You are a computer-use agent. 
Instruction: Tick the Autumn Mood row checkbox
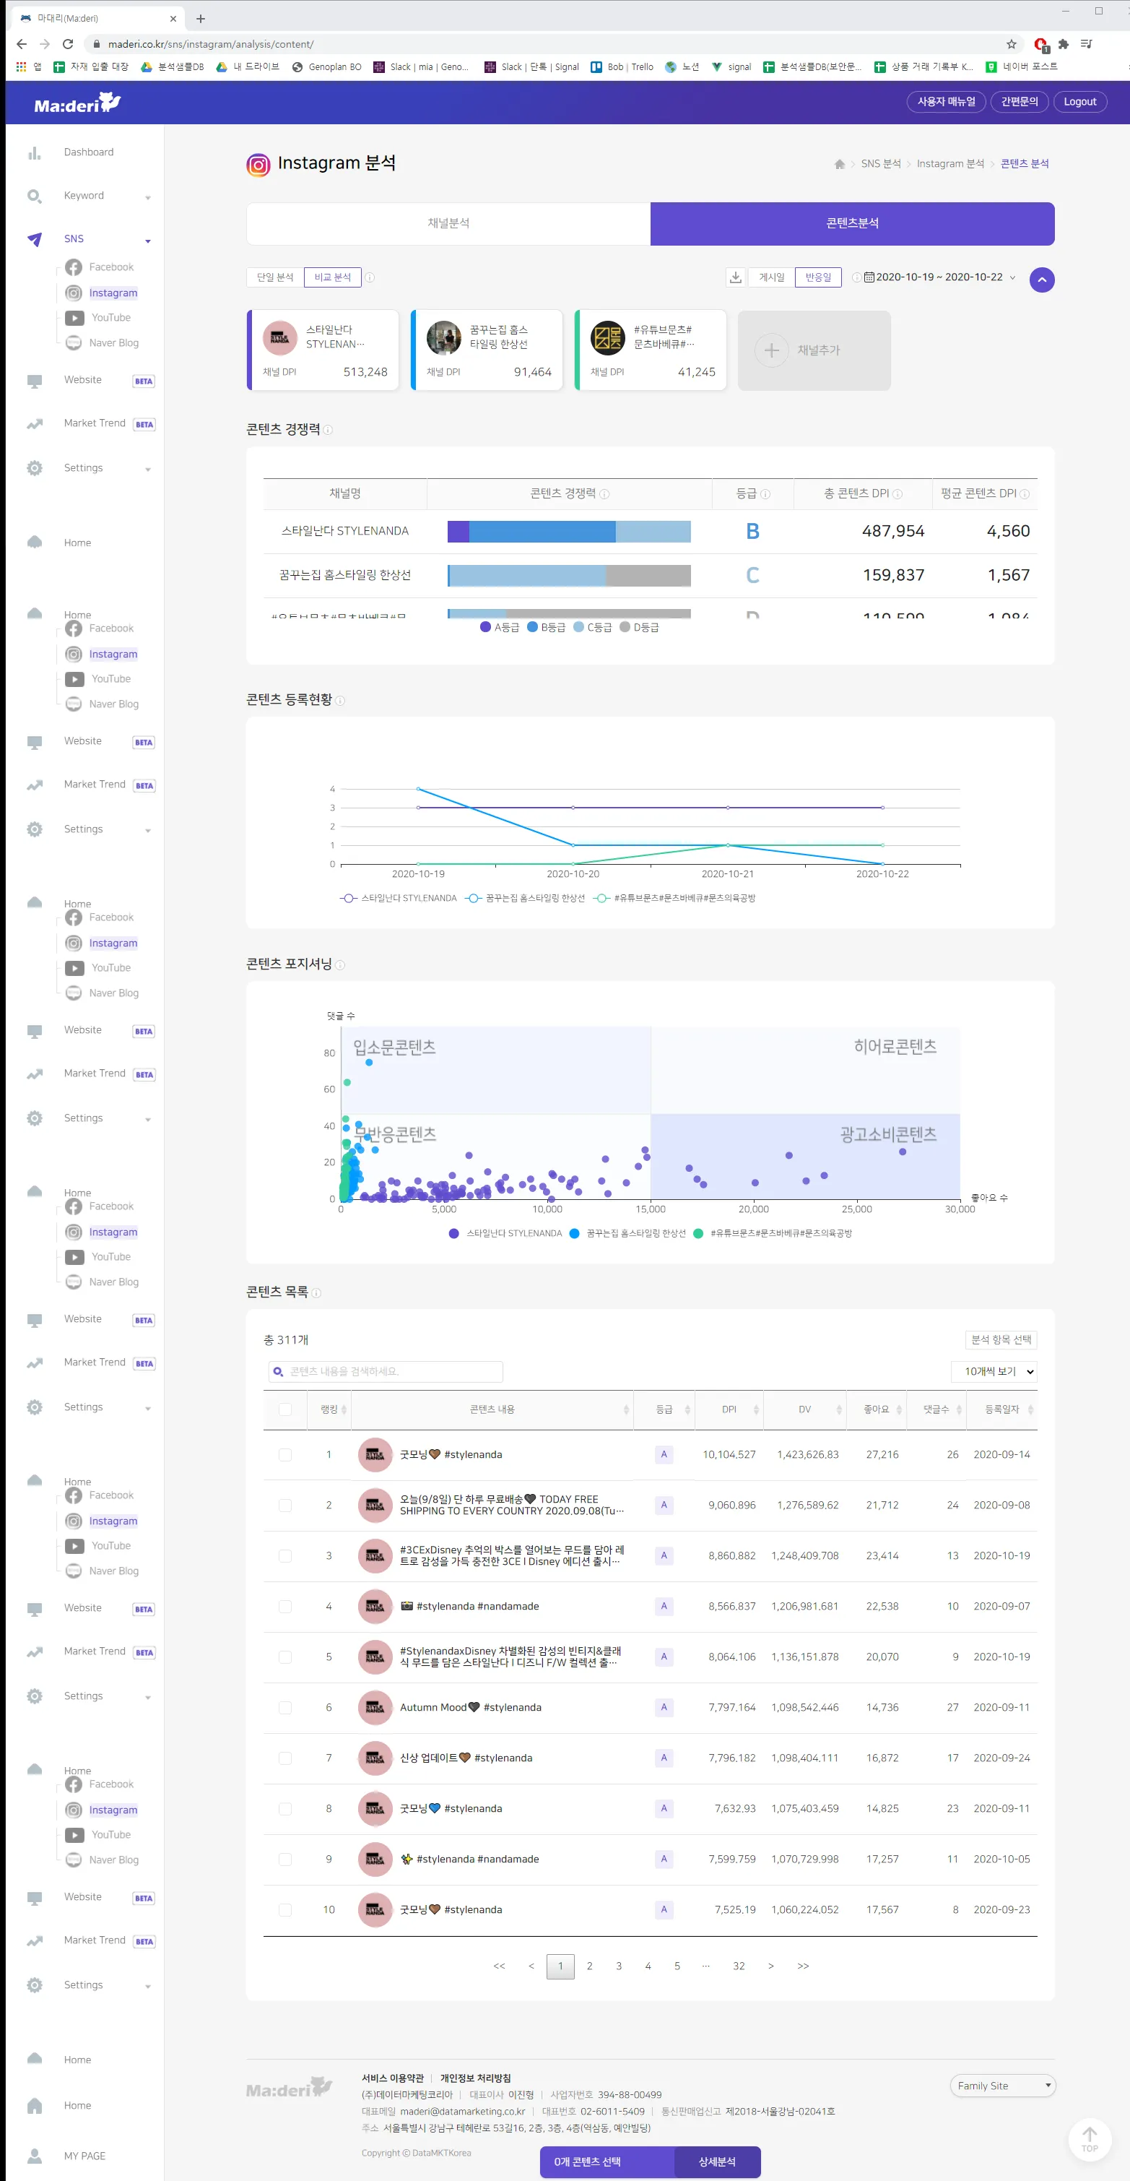coord(285,1708)
